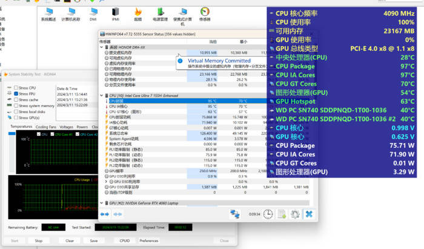Enable the Stress cache checkbox
Viewport: 424px width, 249px height.
16,100
